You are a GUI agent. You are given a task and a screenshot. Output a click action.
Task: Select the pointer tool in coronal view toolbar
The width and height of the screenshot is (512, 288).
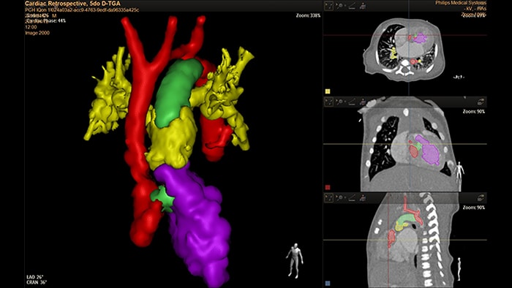(x=329, y=102)
